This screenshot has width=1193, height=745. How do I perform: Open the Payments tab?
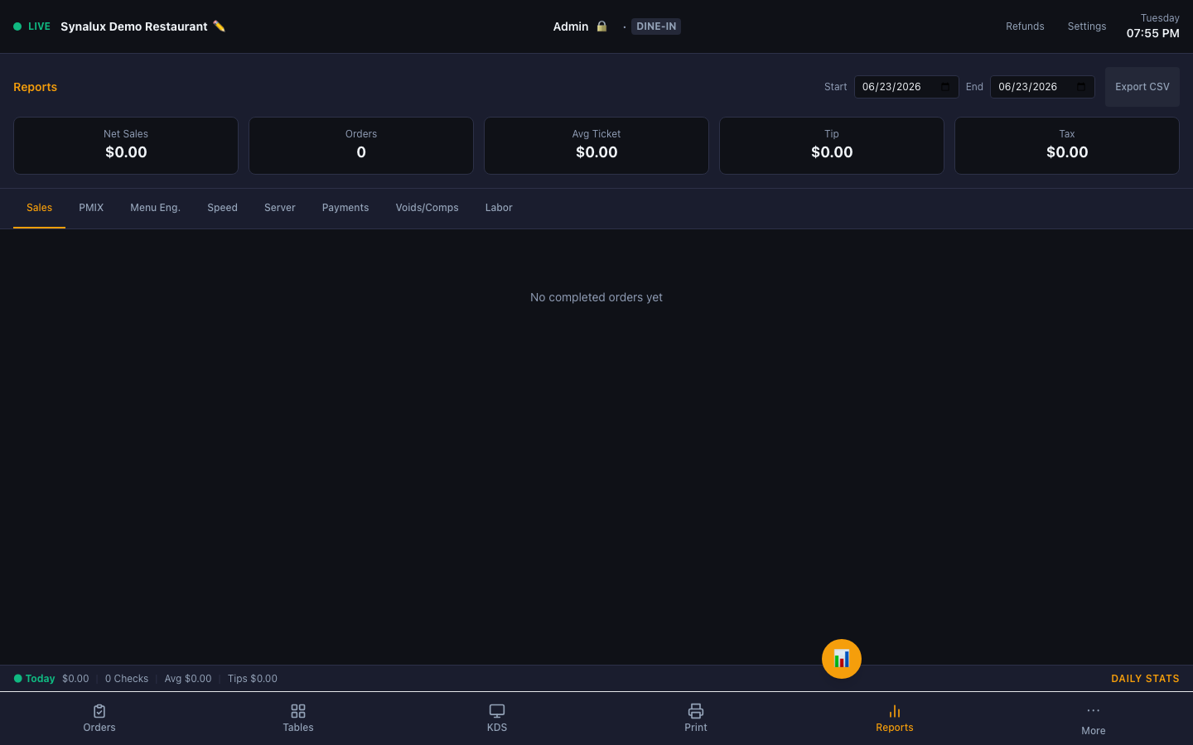click(345, 208)
